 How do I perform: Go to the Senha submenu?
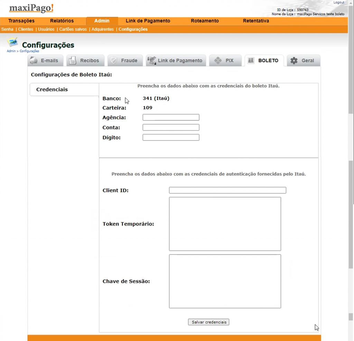[x=7, y=29]
